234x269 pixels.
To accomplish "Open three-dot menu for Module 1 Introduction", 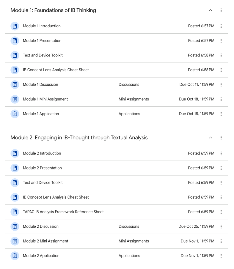I will (x=221, y=26).
